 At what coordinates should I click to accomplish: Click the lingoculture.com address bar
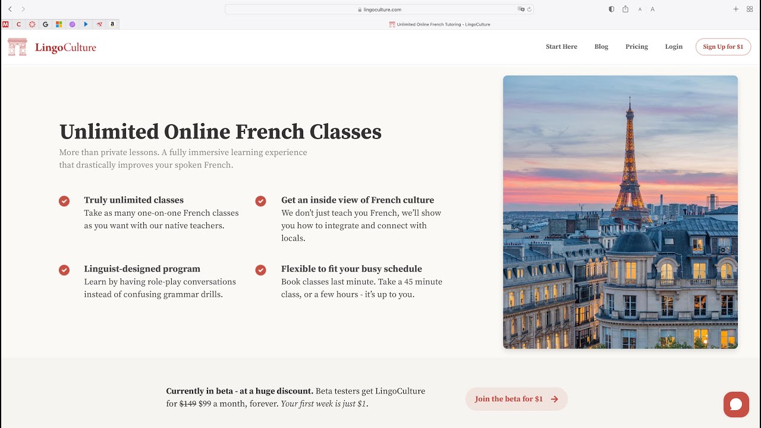379,10
